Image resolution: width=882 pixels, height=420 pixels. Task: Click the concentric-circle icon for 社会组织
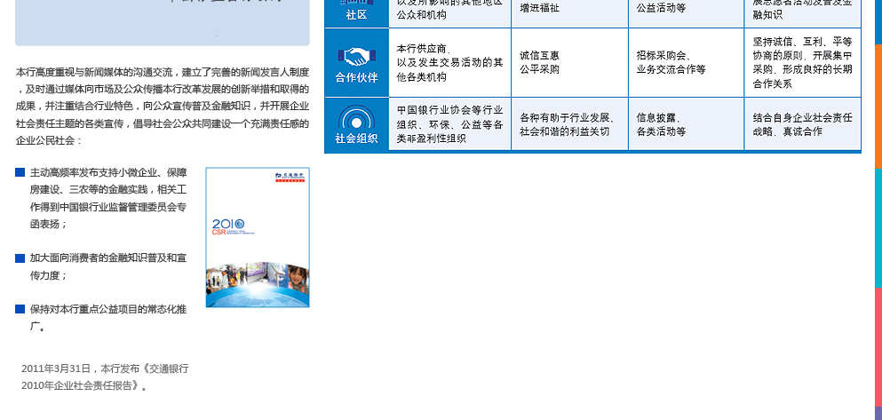pos(356,118)
